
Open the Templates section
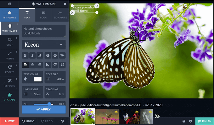coord(9,15)
